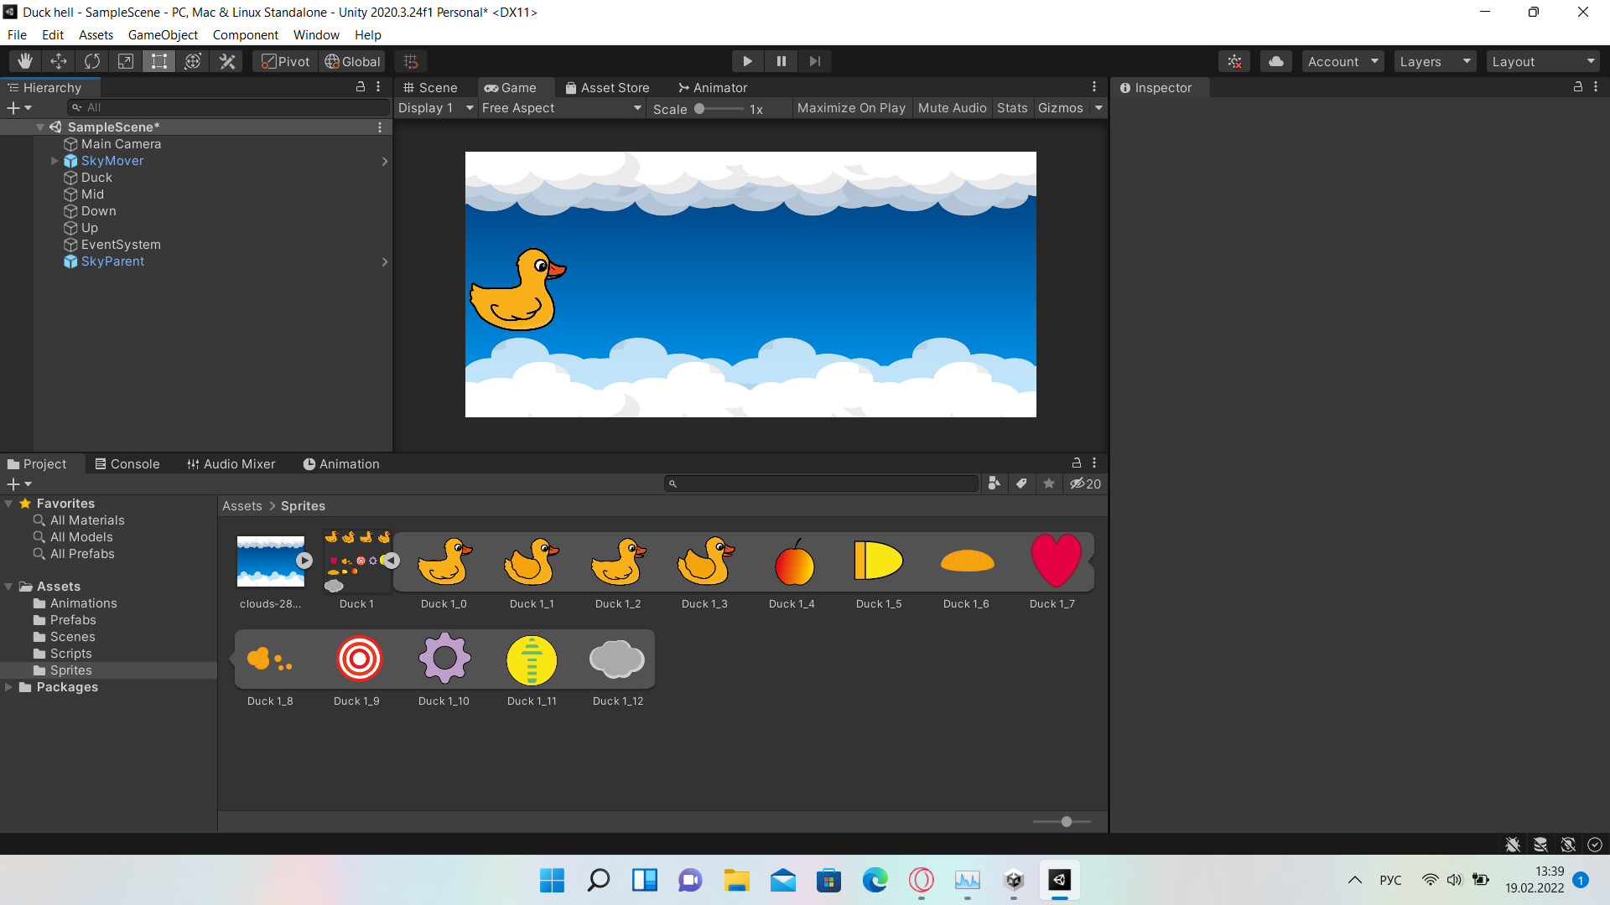Toggle hidden packages count icon
Image resolution: width=1610 pixels, height=905 pixels.
coord(1085,484)
